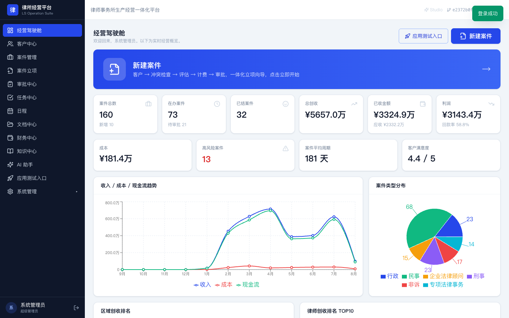Toggle the 成本 series in chart legend
The width and height of the screenshot is (509, 318).
coord(223,285)
